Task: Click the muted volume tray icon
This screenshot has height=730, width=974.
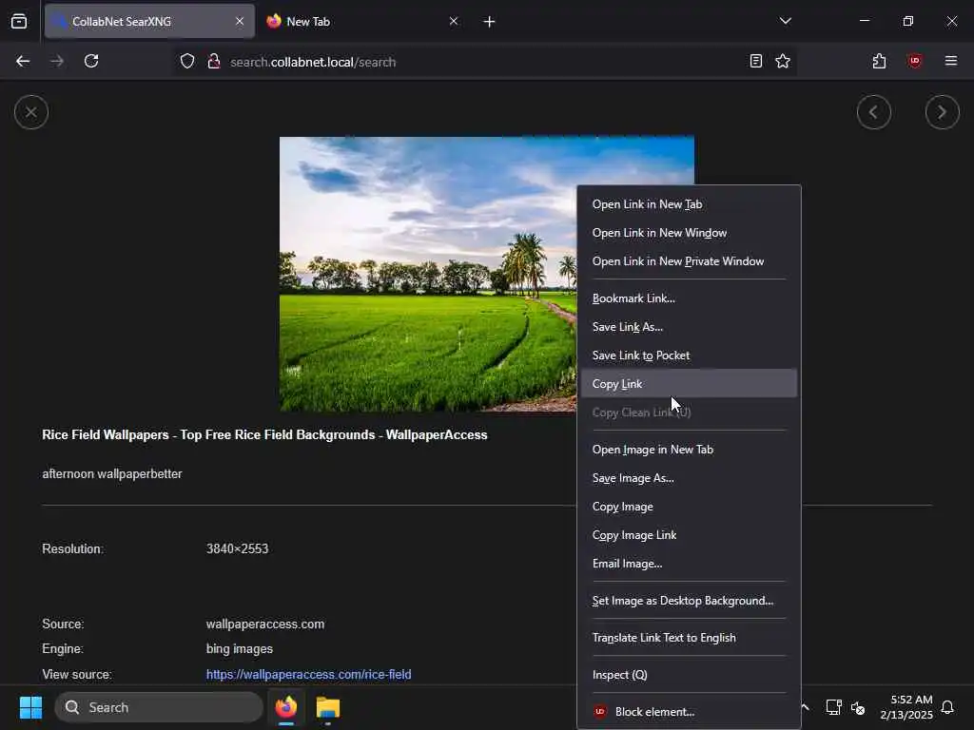Action: 858,707
